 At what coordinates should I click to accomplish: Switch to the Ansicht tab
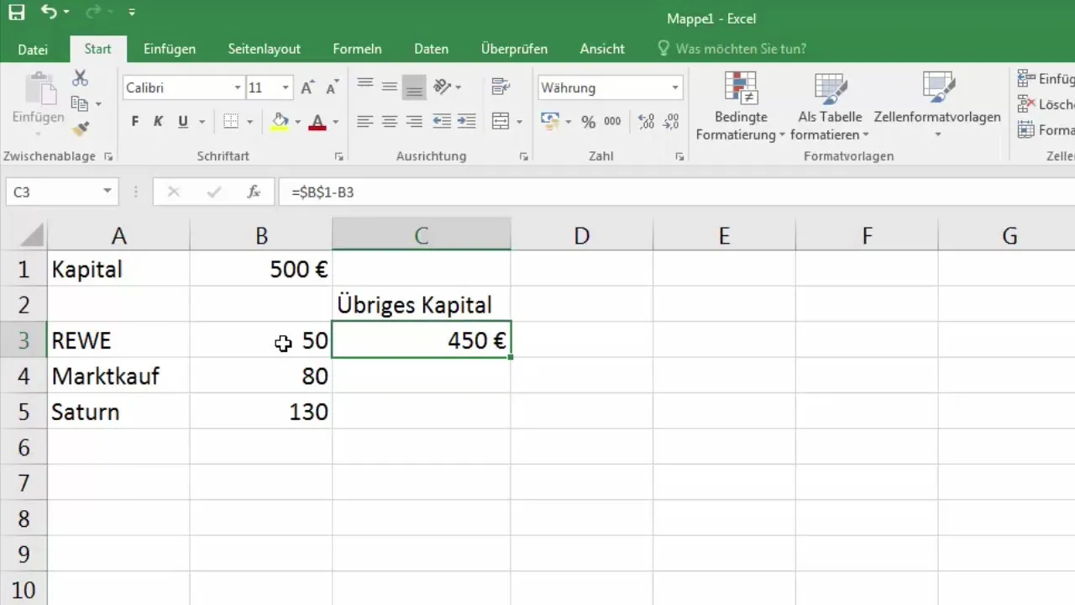[602, 49]
